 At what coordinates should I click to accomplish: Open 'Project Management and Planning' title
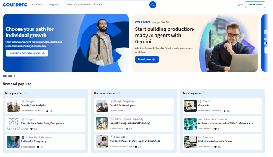(130, 123)
